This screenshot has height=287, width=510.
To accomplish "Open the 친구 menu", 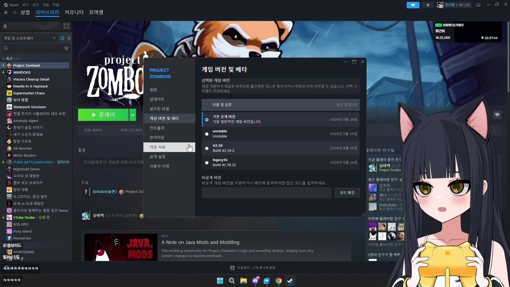I will click(36, 5).
